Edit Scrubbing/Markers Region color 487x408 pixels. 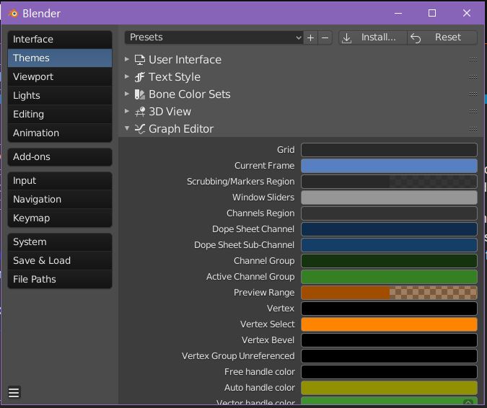[389, 182]
